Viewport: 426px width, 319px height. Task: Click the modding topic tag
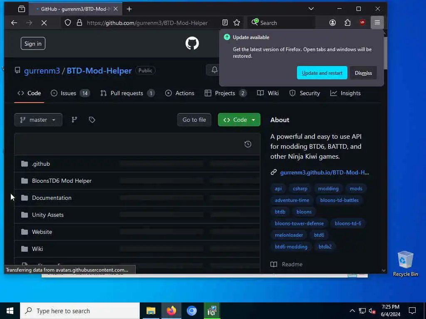click(328, 189)
